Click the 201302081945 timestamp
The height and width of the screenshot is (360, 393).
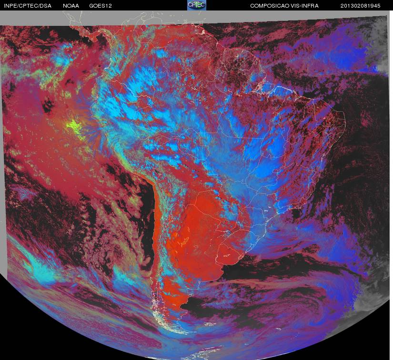(361, 6)
